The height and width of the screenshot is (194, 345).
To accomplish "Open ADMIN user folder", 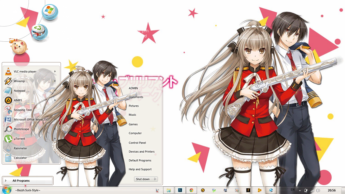I will (133, 88).
